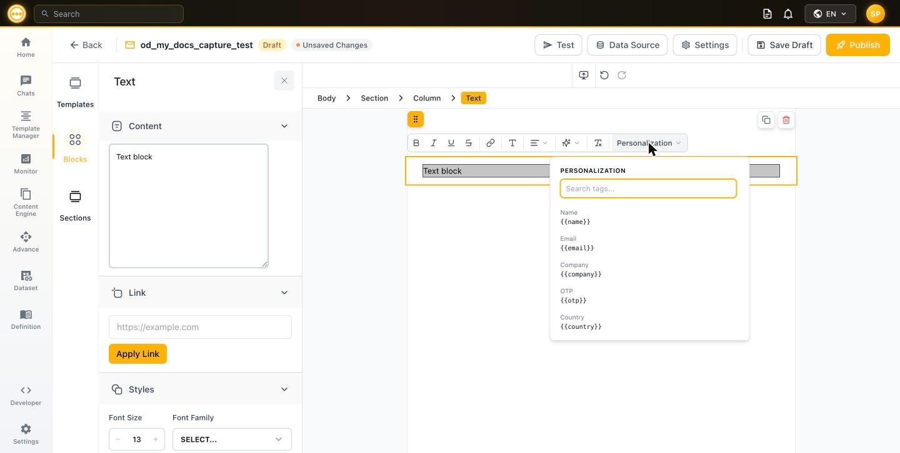The width and height of the screenshot is (900, 453).
Task: Switch to Sections tab
Action: (x=75, y=206)
